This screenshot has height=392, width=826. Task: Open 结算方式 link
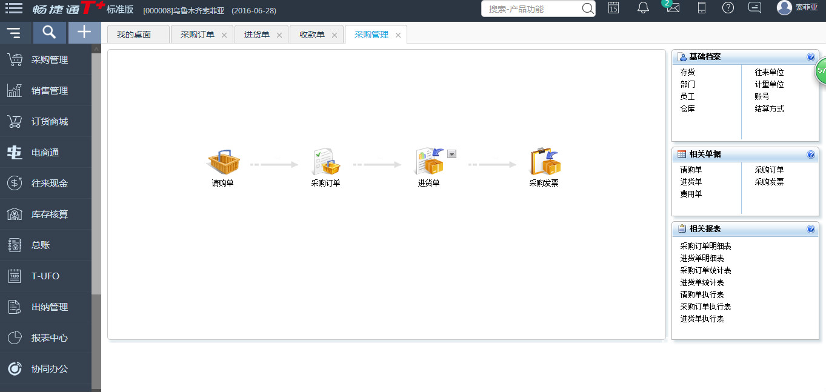[x=769, y=108]
